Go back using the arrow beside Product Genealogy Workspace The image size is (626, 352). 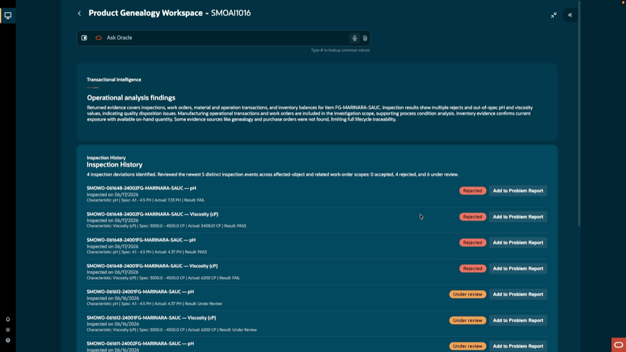pos(80,14)
